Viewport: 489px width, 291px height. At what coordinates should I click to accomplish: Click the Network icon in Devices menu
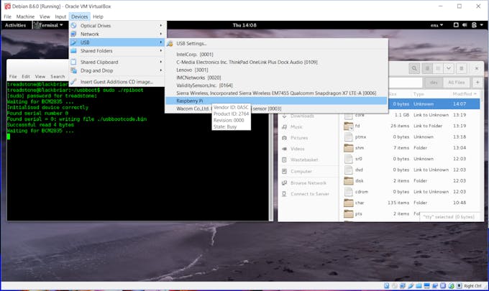[73, 34]
